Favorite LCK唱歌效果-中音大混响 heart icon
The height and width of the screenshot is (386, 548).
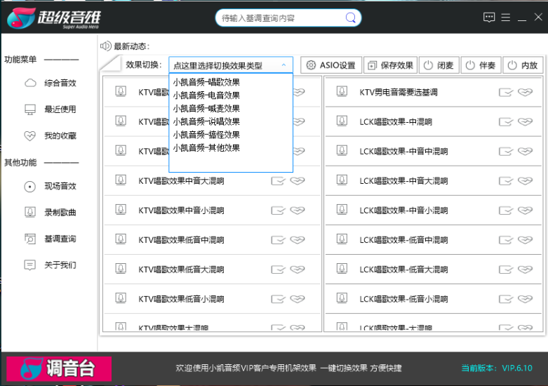[x=525, y=180]
